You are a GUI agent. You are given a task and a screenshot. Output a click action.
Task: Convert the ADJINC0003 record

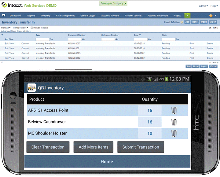click(25, 53)
